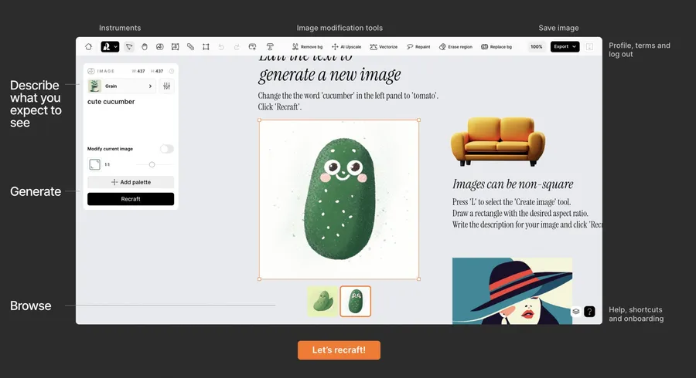
Task: Click the profile icon beside Export
Action: 589,46
